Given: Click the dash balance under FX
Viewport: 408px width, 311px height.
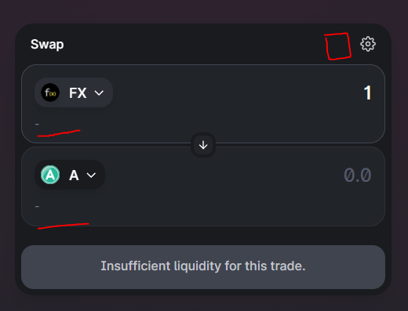Looking at the screenshot, I should click(37, 125).
